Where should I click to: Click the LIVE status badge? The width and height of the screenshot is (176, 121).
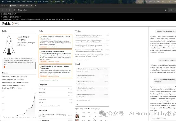point(15,24)
